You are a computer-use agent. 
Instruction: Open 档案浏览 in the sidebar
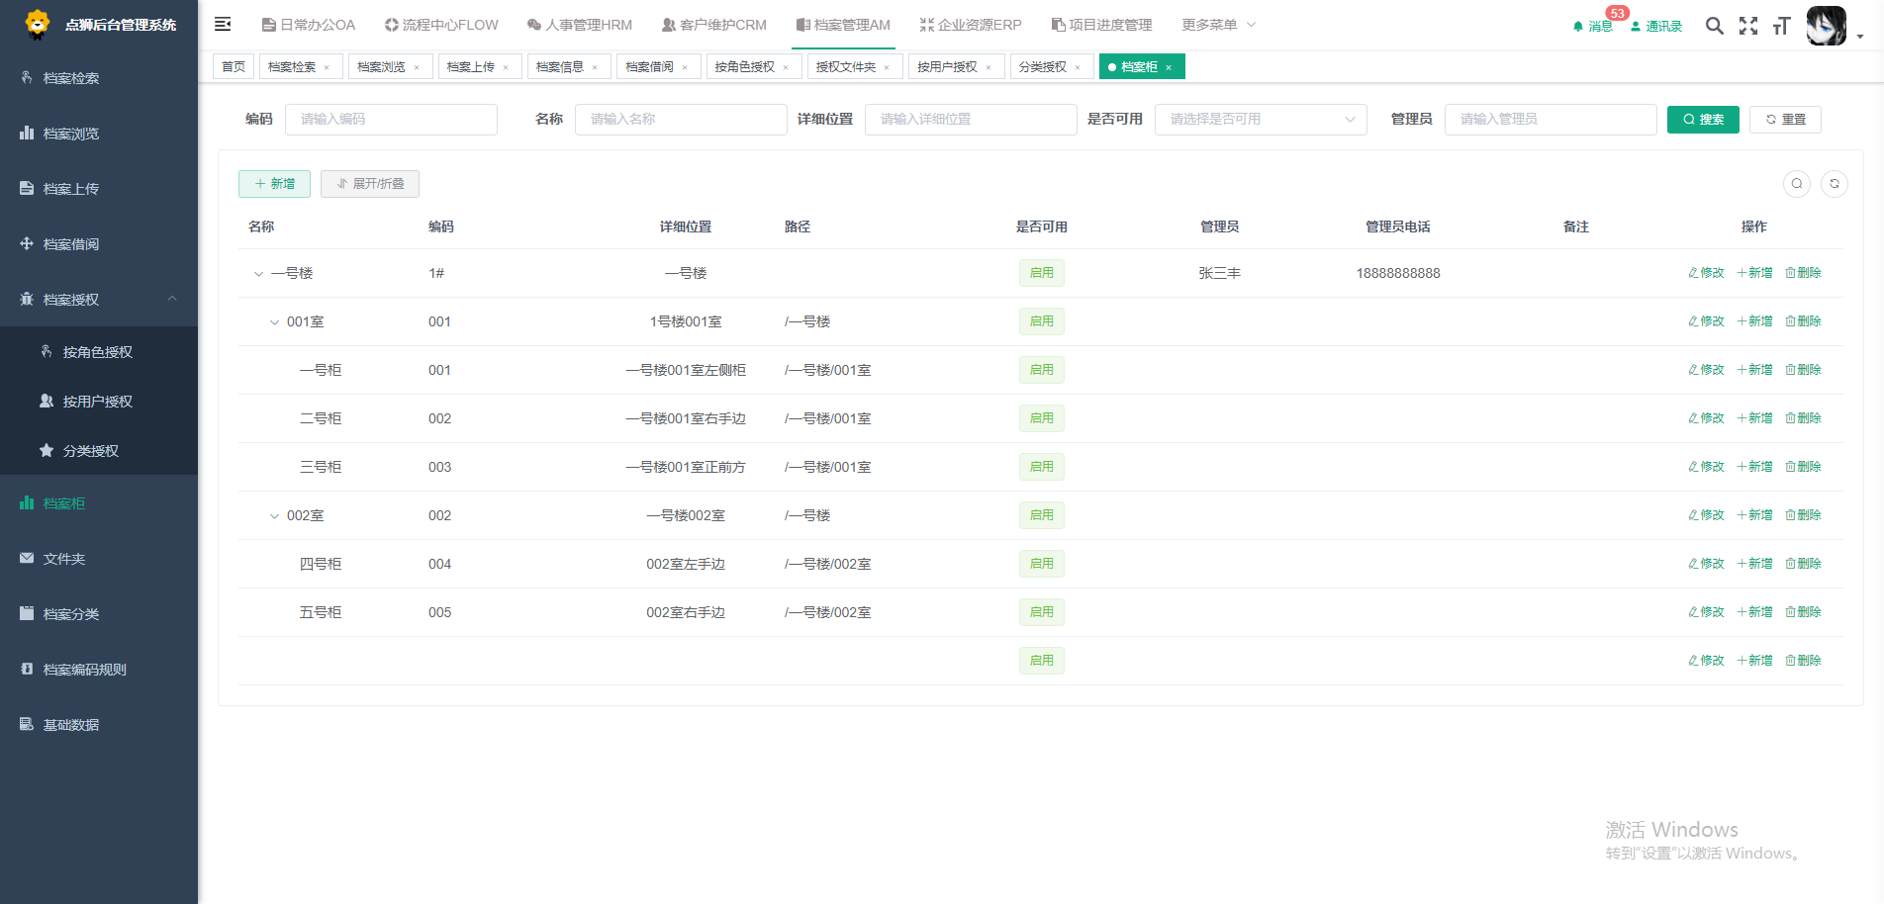(99, 134)
